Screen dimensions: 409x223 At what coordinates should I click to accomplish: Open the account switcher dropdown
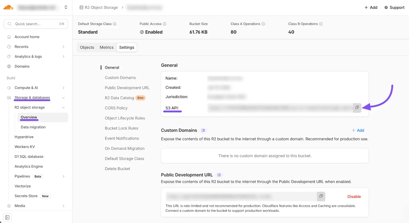[66, 7]
